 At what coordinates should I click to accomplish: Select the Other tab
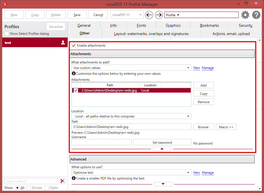85,33
